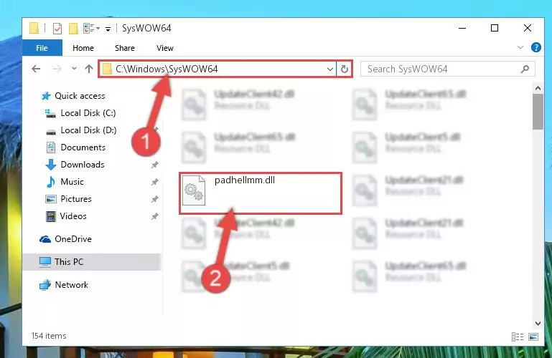The image size is (552, 358).
Task: Open the File menu
Action: click(x=42, y=48)
